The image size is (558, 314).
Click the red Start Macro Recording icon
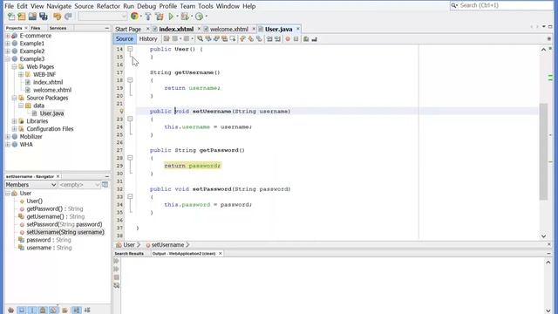pos(288,38)
